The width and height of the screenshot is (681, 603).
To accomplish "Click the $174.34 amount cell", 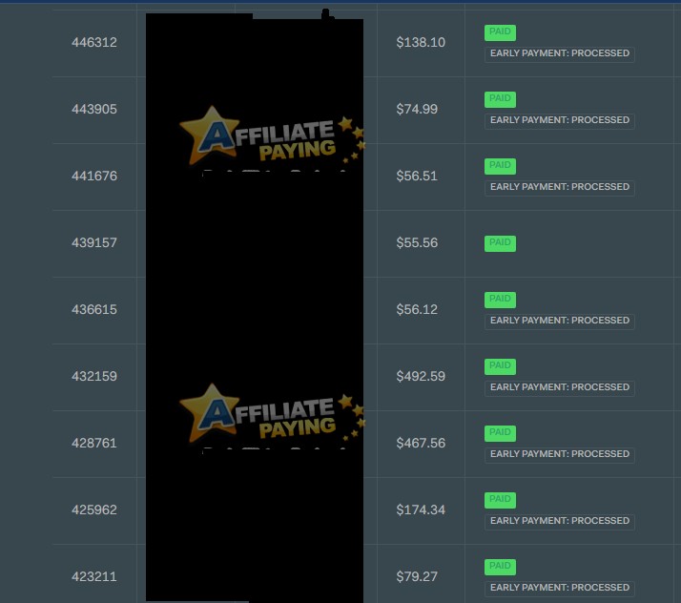I will (421, 510).
